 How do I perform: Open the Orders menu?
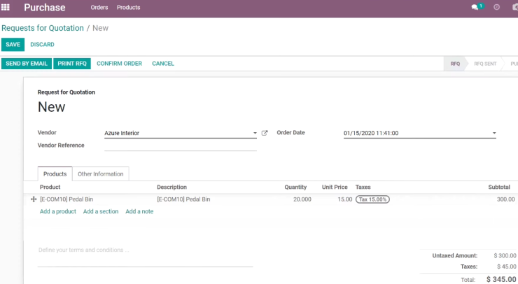pyautogui.click(x=99, y=7)
